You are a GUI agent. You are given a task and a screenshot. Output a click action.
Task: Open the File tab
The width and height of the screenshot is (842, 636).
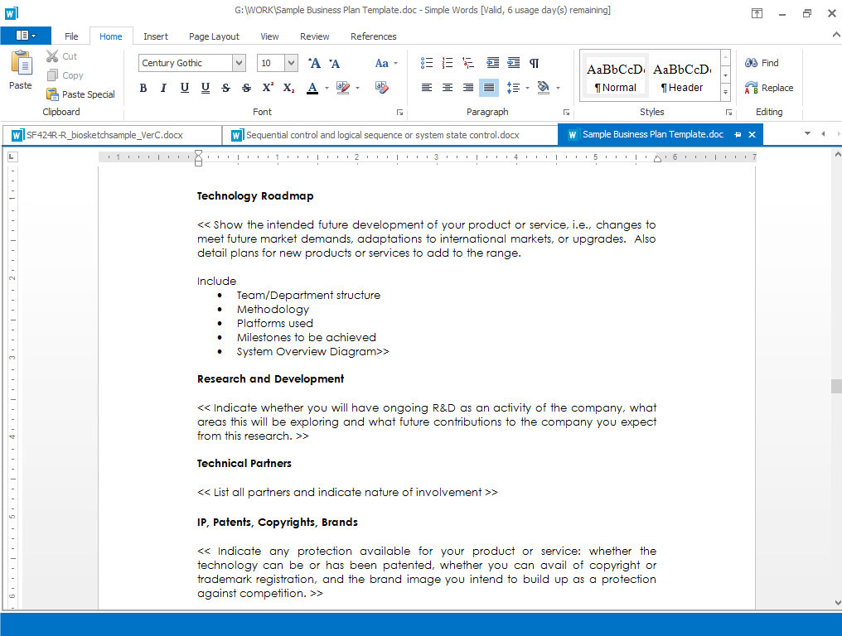pos(71,36)
